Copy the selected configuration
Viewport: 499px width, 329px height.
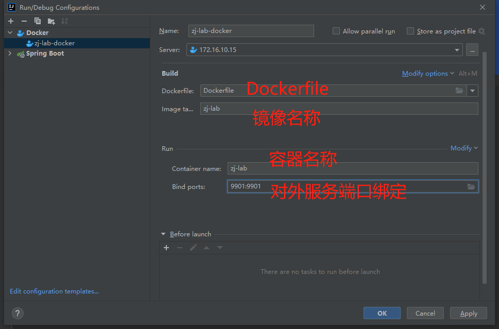tap(38, 21)
